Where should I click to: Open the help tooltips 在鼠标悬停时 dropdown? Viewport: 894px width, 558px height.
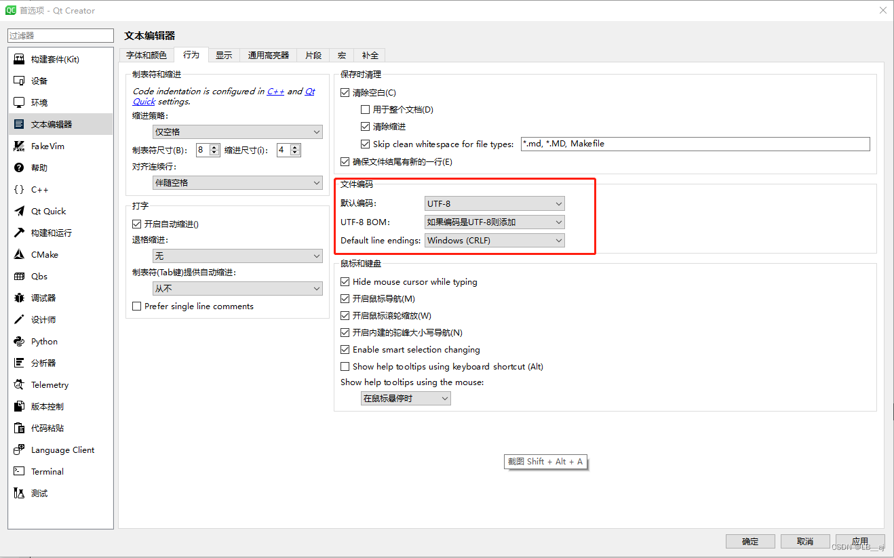tap(406, 398)
